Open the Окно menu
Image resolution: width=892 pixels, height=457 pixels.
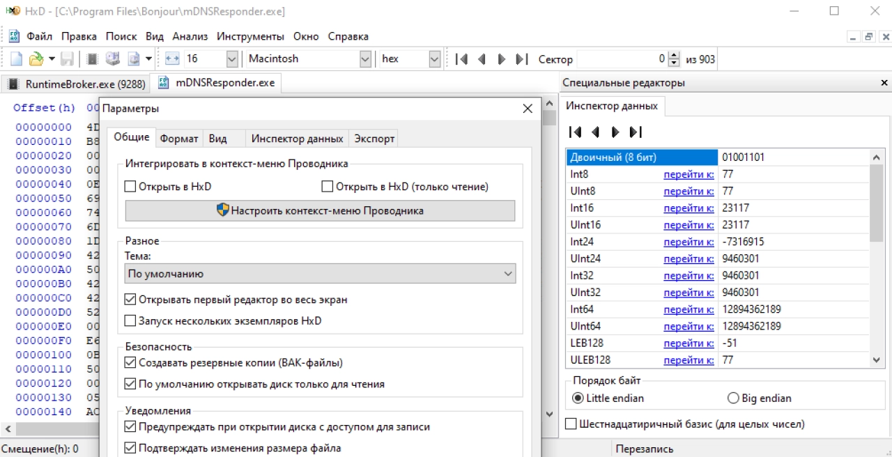(306, 36)
